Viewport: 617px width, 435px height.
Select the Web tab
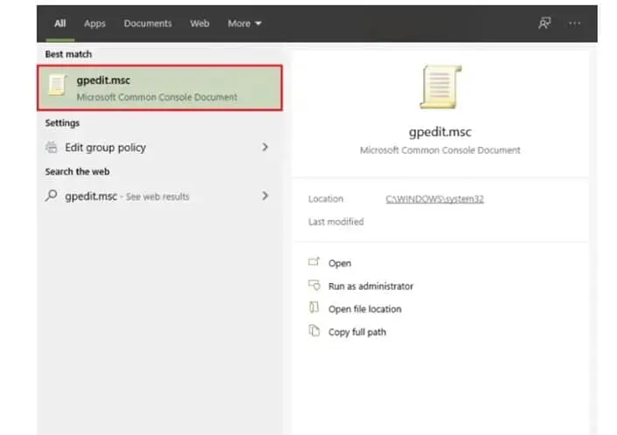[199, 24]
